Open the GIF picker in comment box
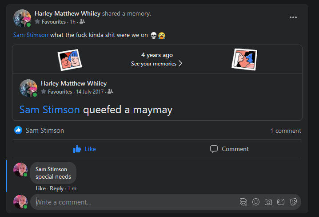The image size is (319, 217). pyautogui.click(x=281, y=202)
